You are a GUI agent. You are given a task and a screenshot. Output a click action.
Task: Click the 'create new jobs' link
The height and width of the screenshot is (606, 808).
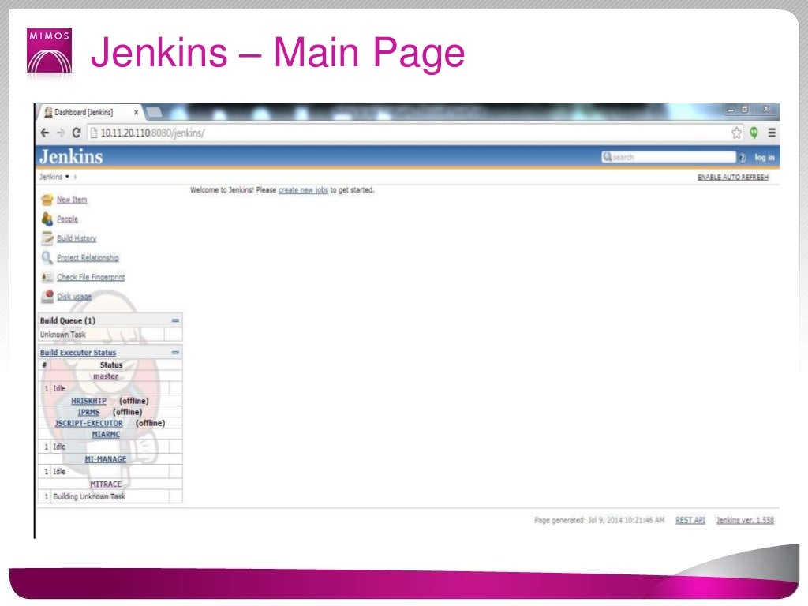pos(303,190)
